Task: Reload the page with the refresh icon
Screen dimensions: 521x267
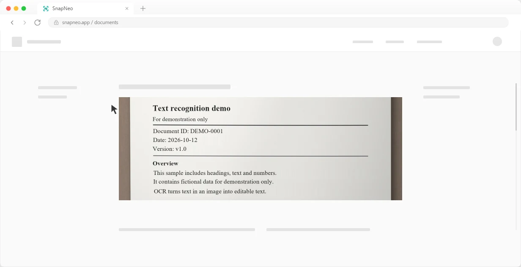Action: tap(37, 22)
